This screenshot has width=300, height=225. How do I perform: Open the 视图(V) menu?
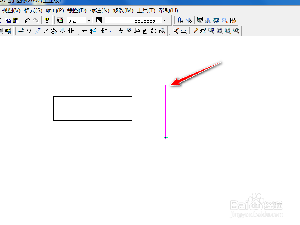click(11, 10)
